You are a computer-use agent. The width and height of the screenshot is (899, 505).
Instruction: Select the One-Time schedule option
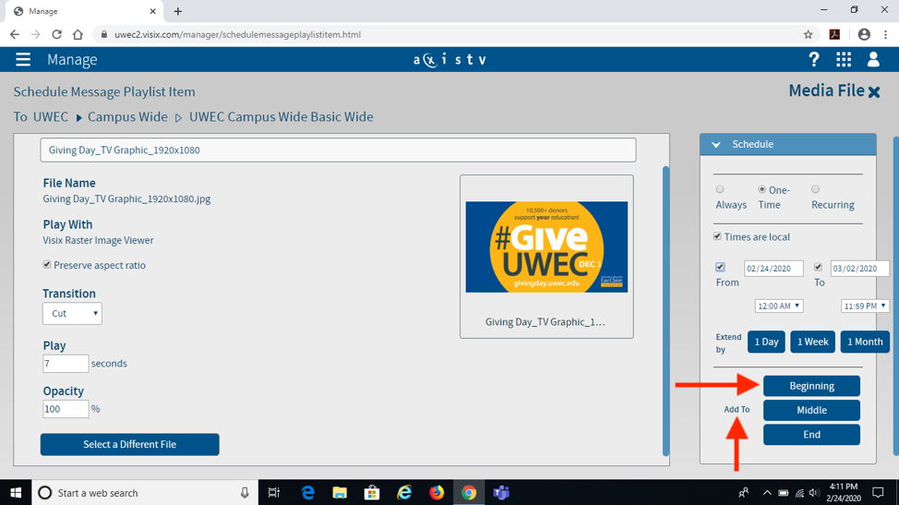[762, 189]
